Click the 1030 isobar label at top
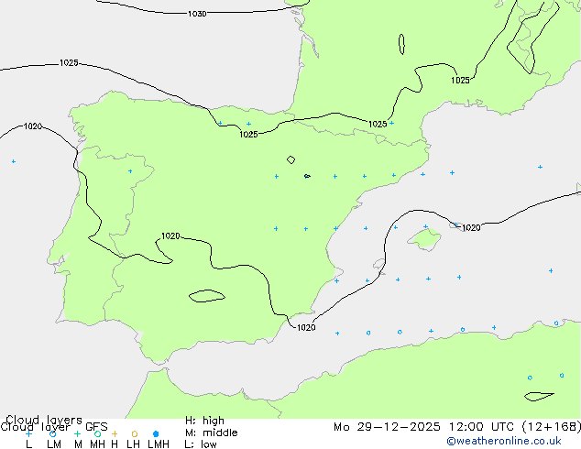 pos(196,14)
